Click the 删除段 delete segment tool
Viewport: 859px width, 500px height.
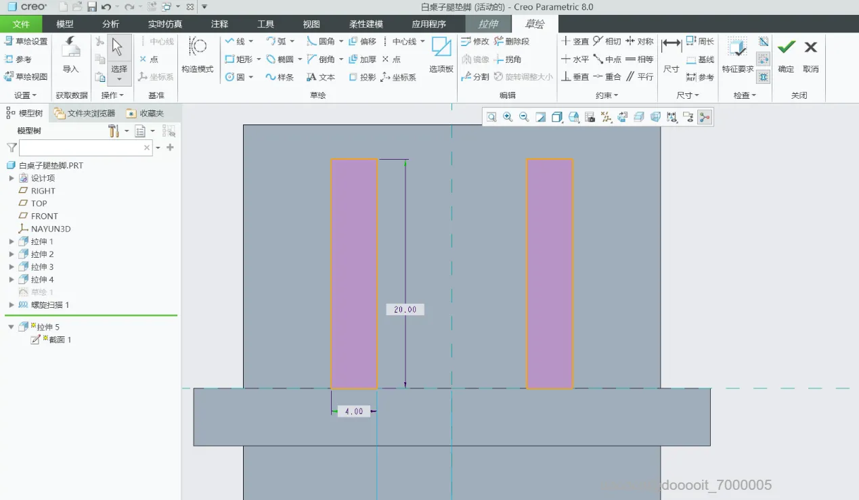click(512, 41)
